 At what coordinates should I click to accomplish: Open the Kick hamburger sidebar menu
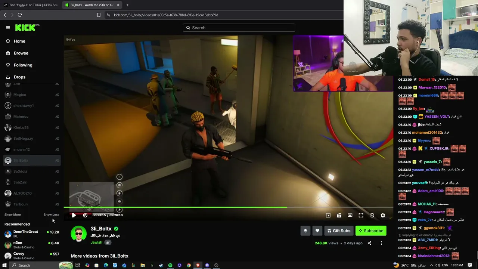click(8, 28)
